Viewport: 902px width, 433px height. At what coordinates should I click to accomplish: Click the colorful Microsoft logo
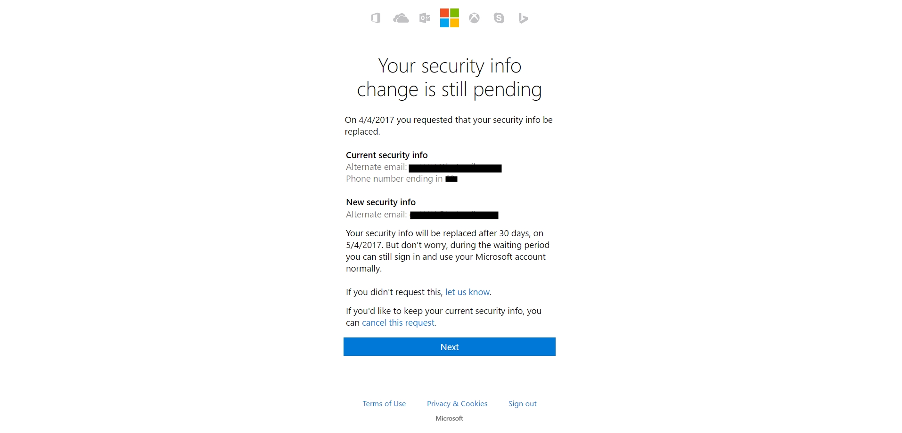coord(450,18)
